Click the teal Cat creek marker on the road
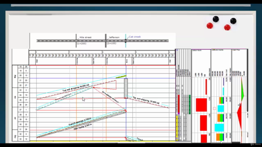Viewport: 262px width, 147px height. (126, 41)
